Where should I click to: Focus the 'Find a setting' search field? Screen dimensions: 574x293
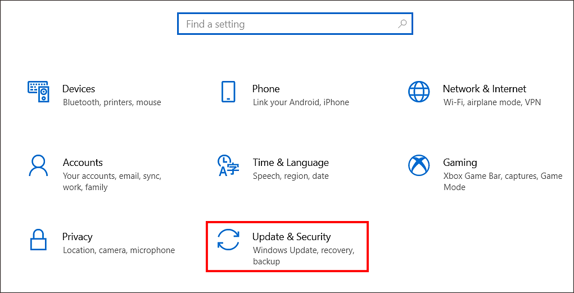tap(287, 24)
